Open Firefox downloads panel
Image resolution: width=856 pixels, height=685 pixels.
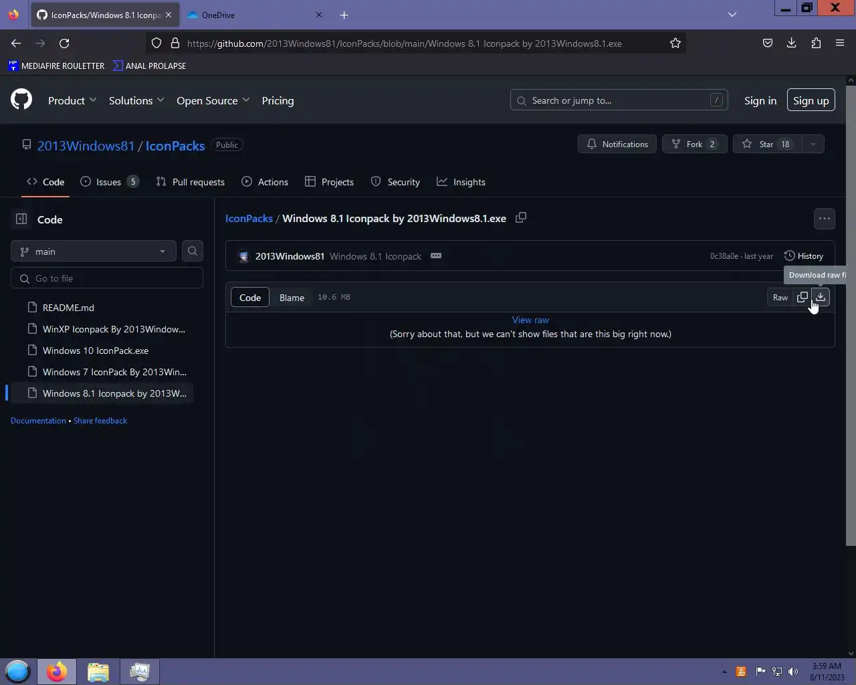pyautogui.click(x=792, y=43)
